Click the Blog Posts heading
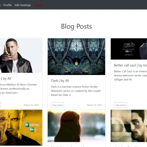The height and width of the screenshot is (147, 147). point(76,26)
